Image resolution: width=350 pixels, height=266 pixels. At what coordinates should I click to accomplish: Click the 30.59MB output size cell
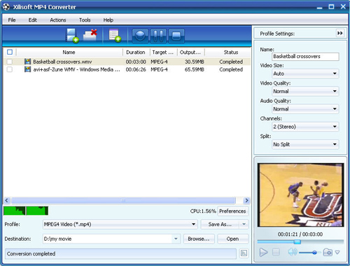tap(195, 62)
